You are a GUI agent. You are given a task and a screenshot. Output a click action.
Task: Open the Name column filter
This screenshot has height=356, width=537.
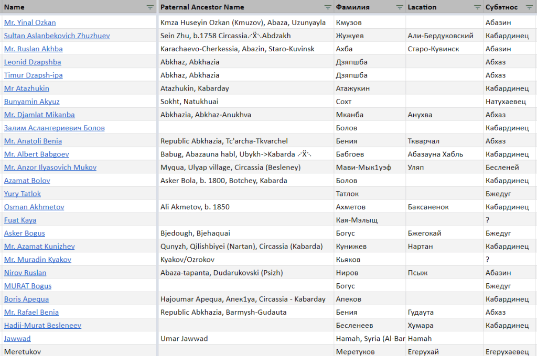pos(150,7)
